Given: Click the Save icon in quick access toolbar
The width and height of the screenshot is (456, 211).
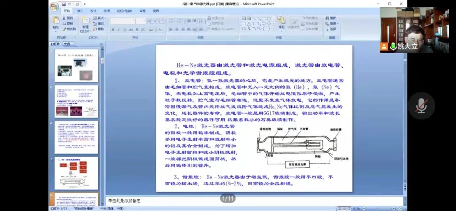Looking at the screenshot, I should tap(63, 4).
